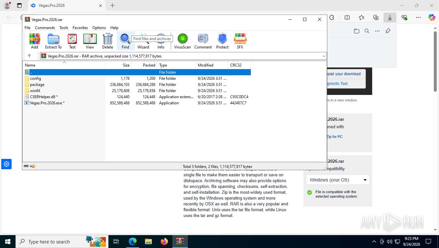Screen dimensions: 439x248
Task: Open the Commands menu
Action: pyautogui.click(x=45, y=28)
